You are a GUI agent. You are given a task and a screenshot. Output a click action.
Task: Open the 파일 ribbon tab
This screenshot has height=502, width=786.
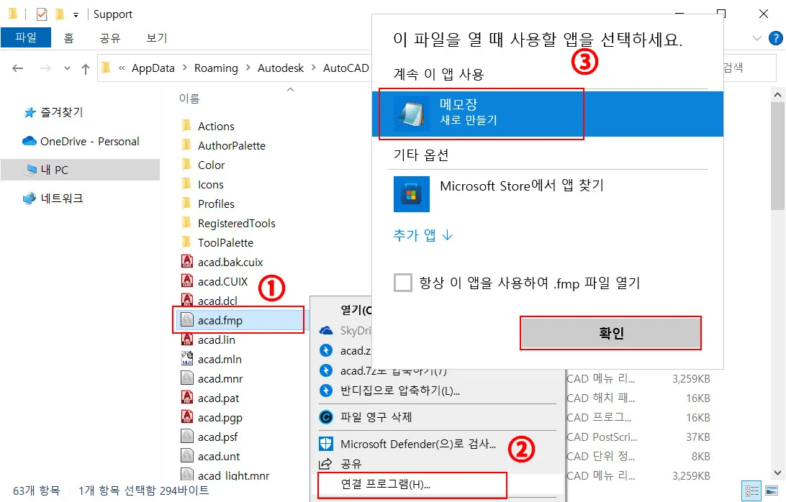coord(26,37)
